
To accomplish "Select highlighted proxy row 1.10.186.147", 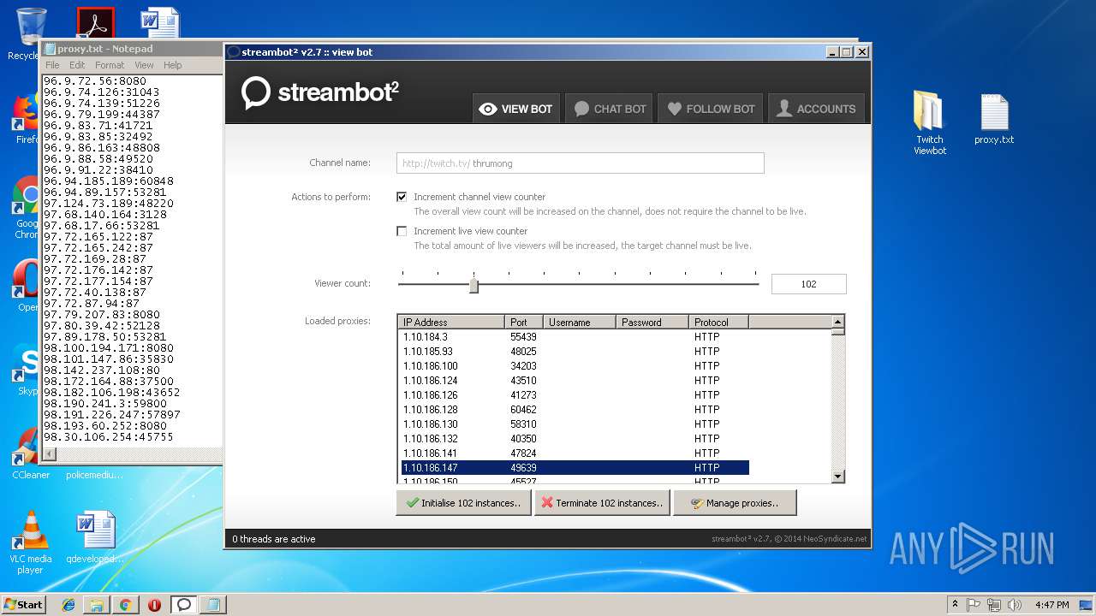I will [x=575, y=468].
